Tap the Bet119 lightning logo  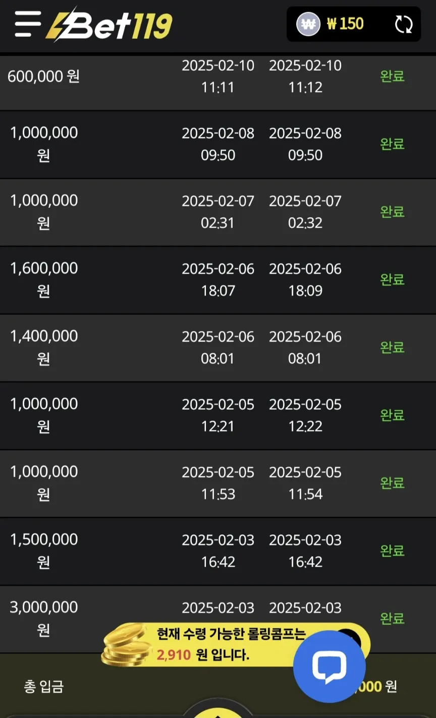coord(110,24)
